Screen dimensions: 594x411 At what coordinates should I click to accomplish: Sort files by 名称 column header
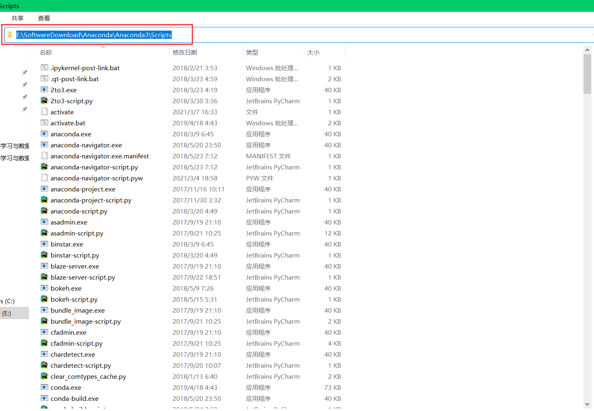pyautogui.click(x=46, y=52)
